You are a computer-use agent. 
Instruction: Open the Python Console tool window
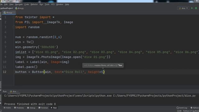tap(195, 108)
